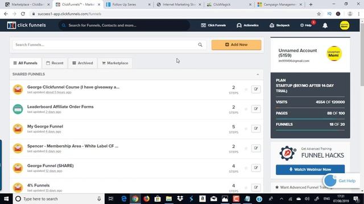Click the ClickFunnels logo in header
The height and width of the screenshot is (204, 364).
(27, 25)
